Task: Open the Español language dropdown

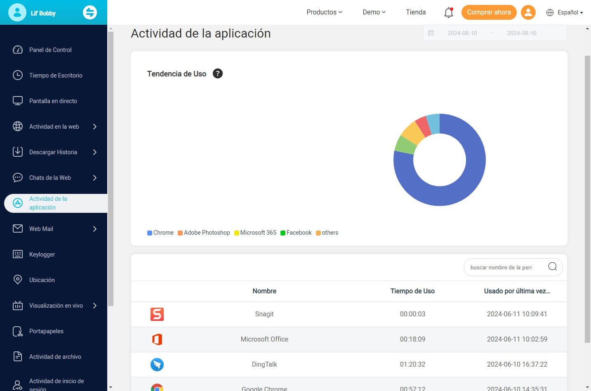Action: click(570, 12)
